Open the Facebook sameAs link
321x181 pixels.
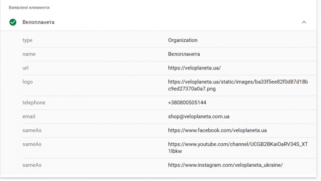pyautogui.click(x=217, y=130)
